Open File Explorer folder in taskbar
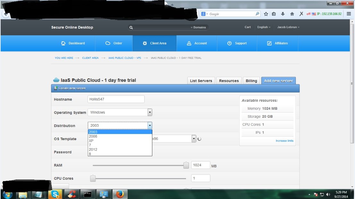355x199 pixels. tap(23, 194)
